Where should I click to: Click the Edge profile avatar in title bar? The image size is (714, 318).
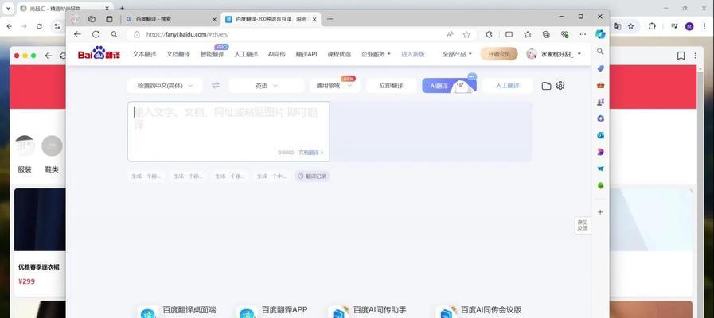[x=76, y=18]
